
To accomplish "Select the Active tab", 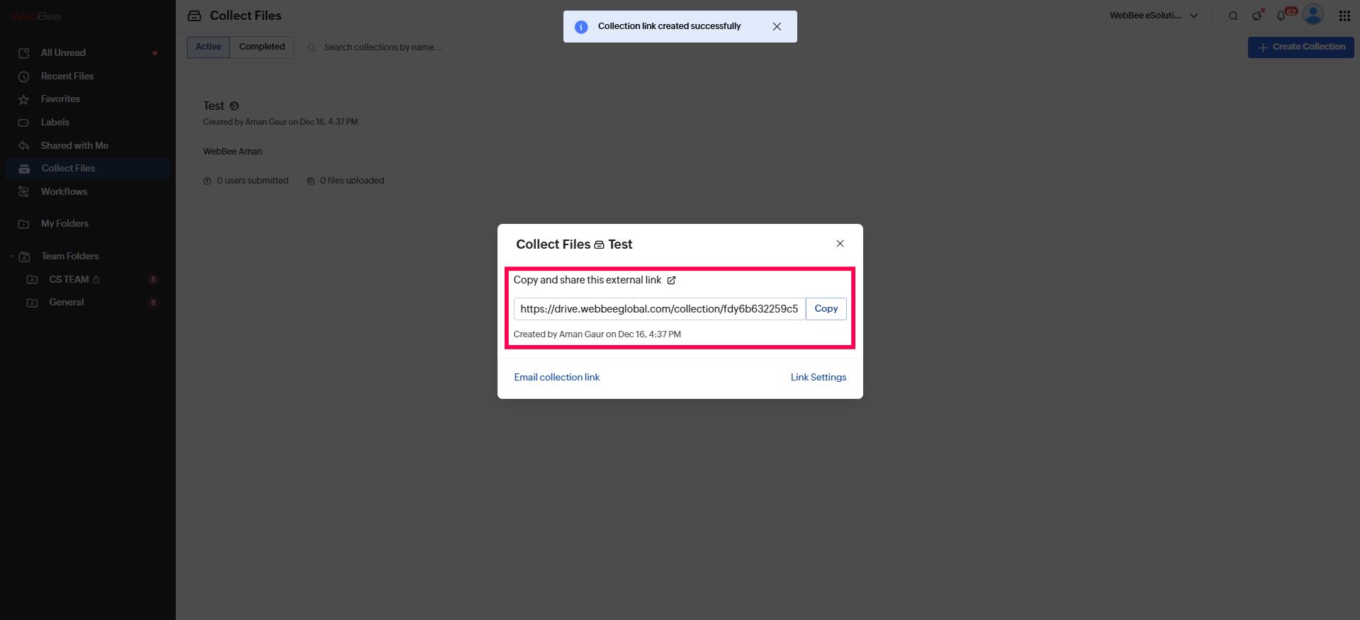I will (x=208, y=47).
